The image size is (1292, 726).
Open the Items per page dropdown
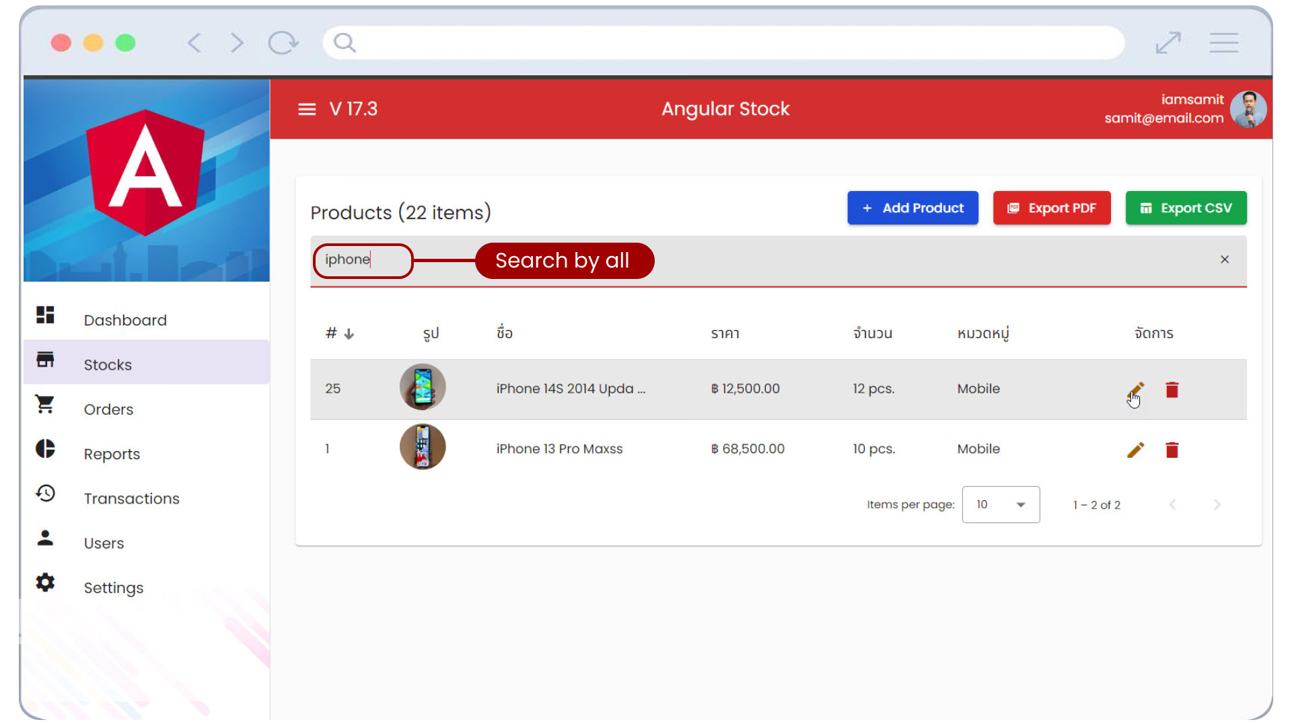point(1001,505)
